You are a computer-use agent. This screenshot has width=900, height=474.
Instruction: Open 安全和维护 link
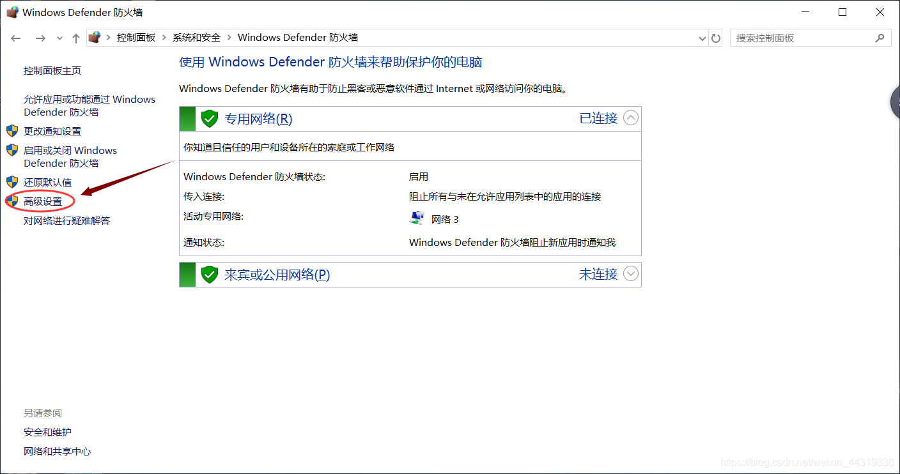(x=48, y=432)
